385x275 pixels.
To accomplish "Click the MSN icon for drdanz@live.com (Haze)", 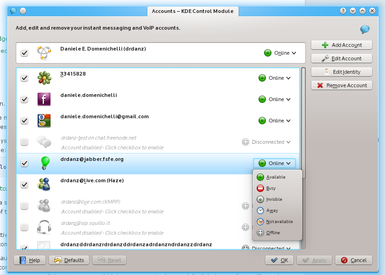I will tap(44, 184).
